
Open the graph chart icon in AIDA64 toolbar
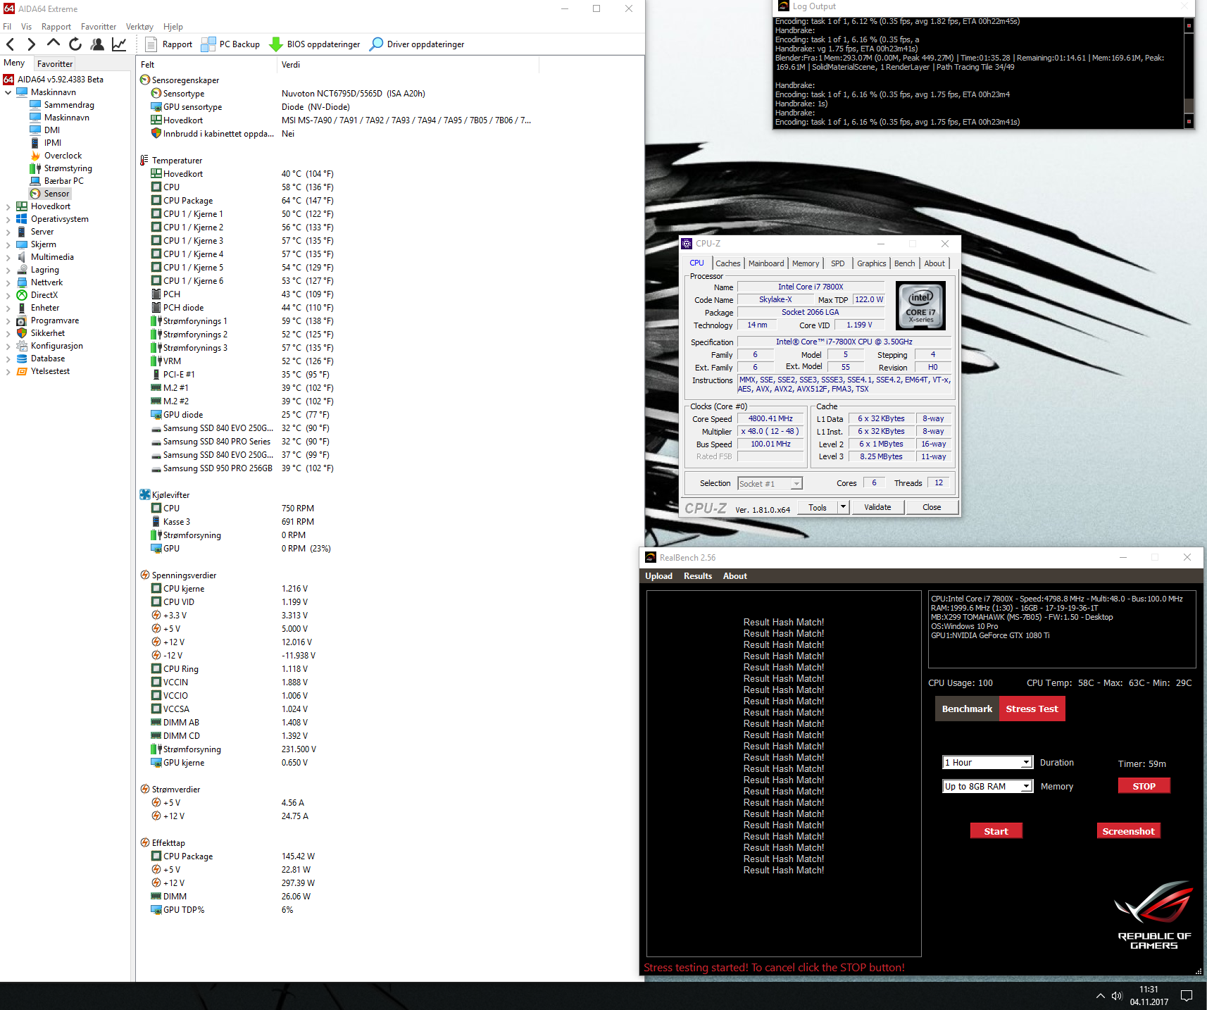[119, 44]
